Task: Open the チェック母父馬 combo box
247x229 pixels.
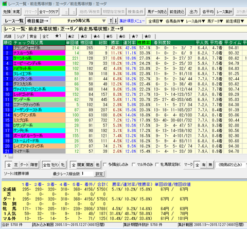Action: click(x=79, y=21)
